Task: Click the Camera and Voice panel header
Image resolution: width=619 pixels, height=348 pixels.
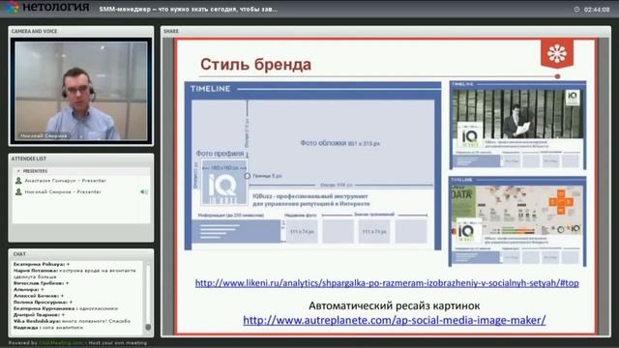Action: point(81,31)
